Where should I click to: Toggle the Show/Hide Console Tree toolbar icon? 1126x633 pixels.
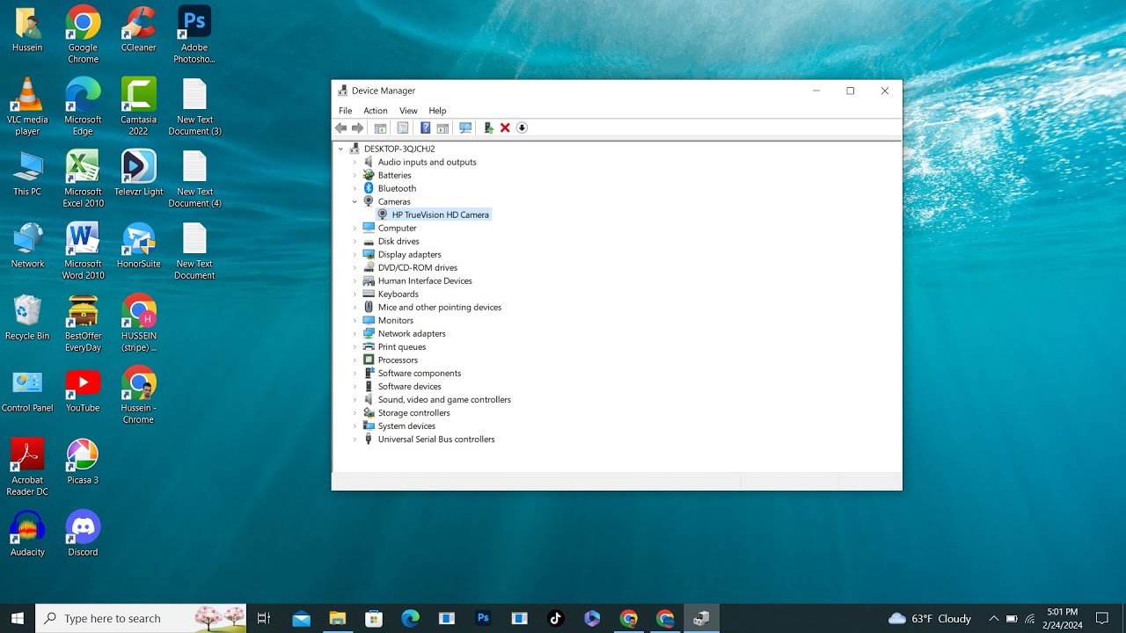[x=380, y=128]
